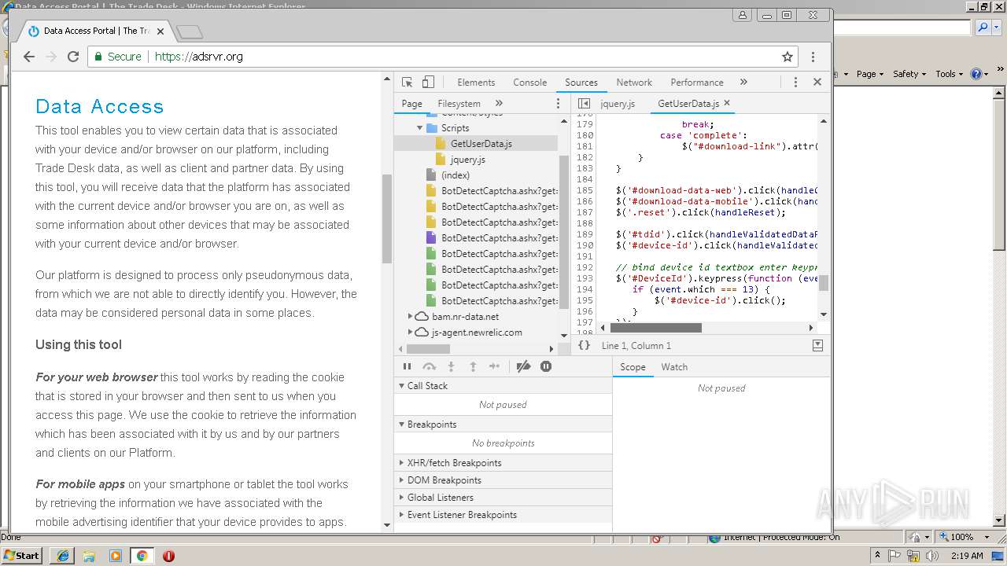1007x566 pixels.
Task: Step out of current function
Action: pos(473,366)
